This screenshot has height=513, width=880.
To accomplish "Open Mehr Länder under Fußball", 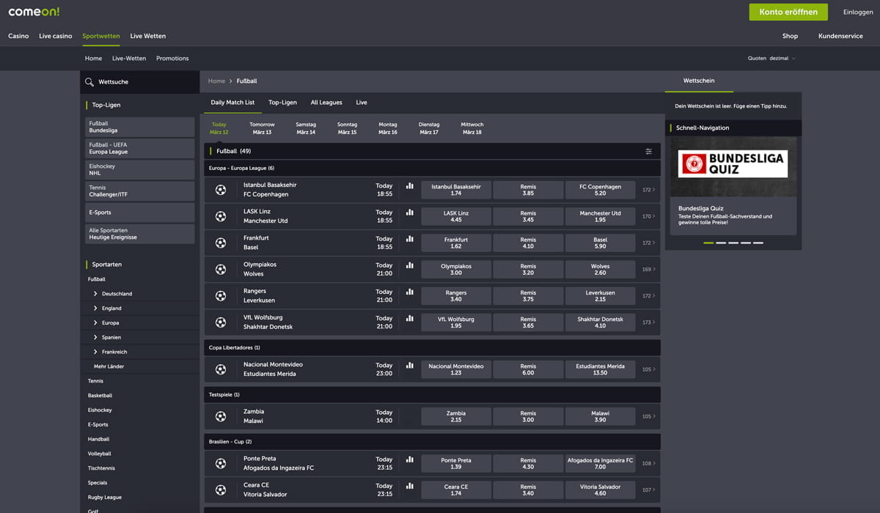I will (109, 366).
